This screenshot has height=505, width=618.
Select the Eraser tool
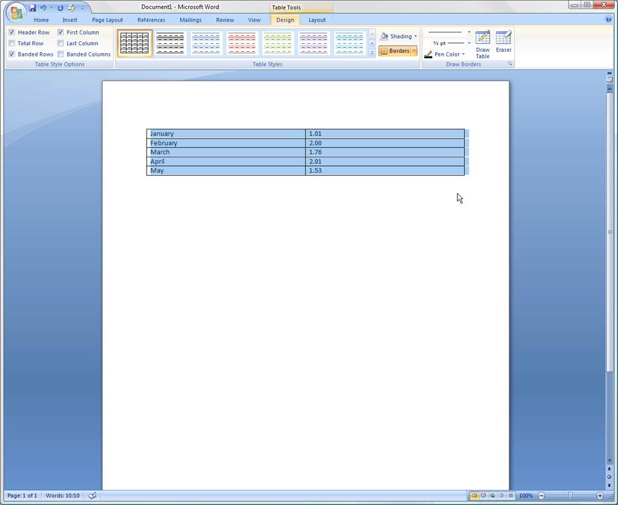pos(503,41)
